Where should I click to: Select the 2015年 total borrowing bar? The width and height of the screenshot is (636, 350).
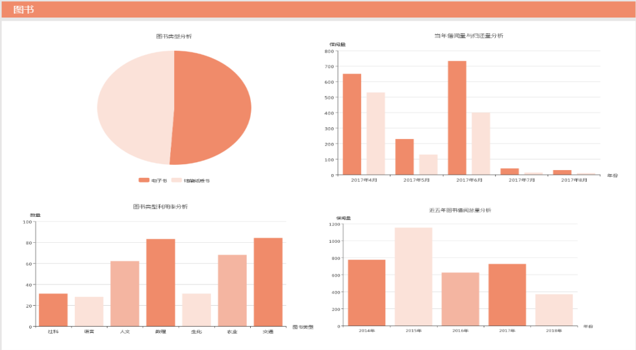point(413,277)
